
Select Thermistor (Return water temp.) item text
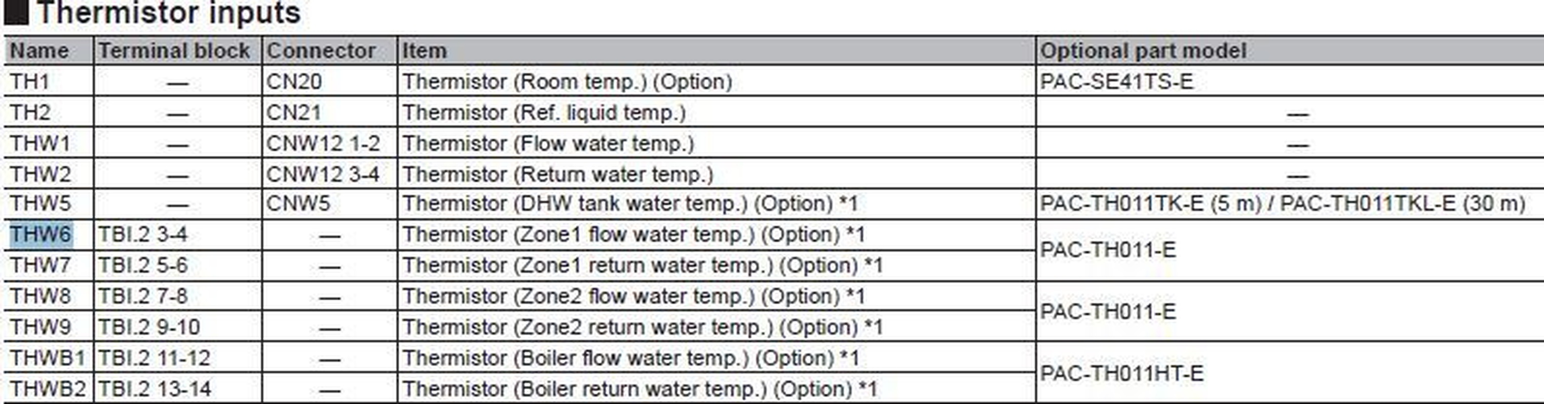point(557,175)
